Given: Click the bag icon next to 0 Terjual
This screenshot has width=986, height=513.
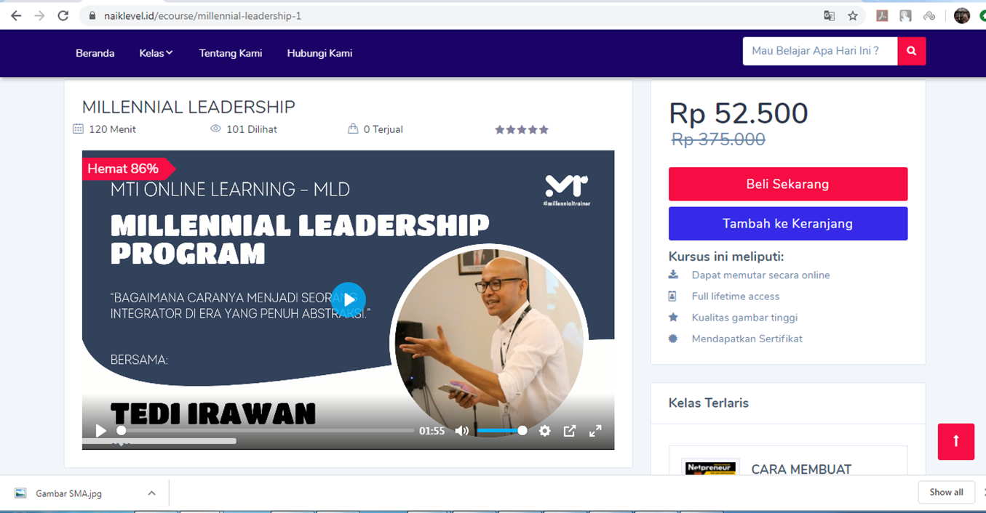Looking at the screenshot, I should pyautogui.click(x=353, y=129).
